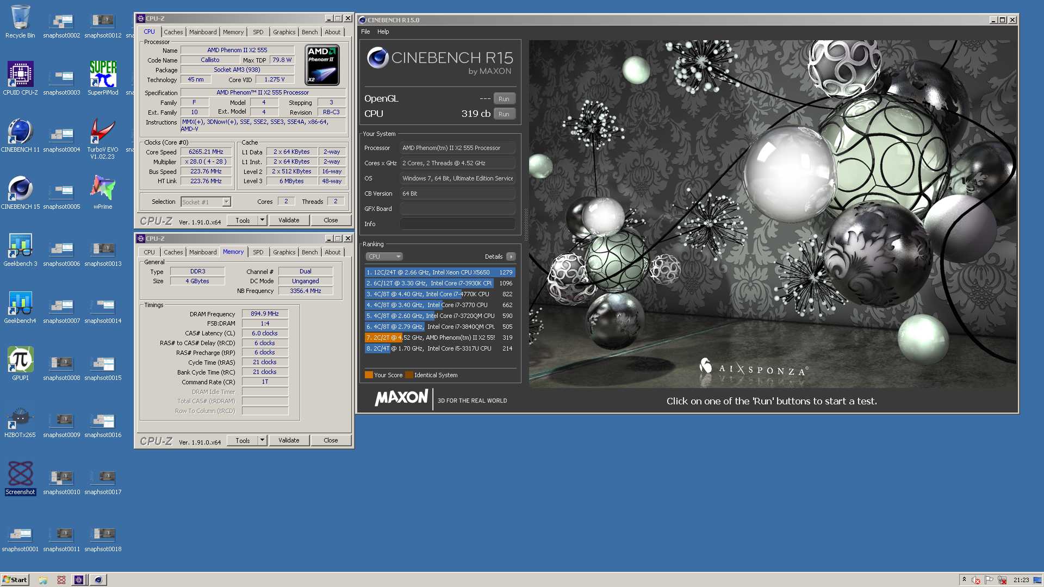
Task: Open the Cinebench ranking CPU dropdown
Action: point(384,257)
